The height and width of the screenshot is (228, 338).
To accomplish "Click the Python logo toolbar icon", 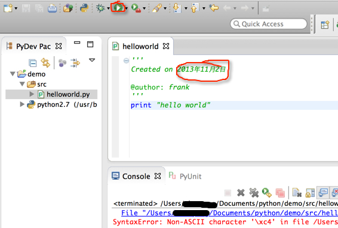I will click(84, 8).
